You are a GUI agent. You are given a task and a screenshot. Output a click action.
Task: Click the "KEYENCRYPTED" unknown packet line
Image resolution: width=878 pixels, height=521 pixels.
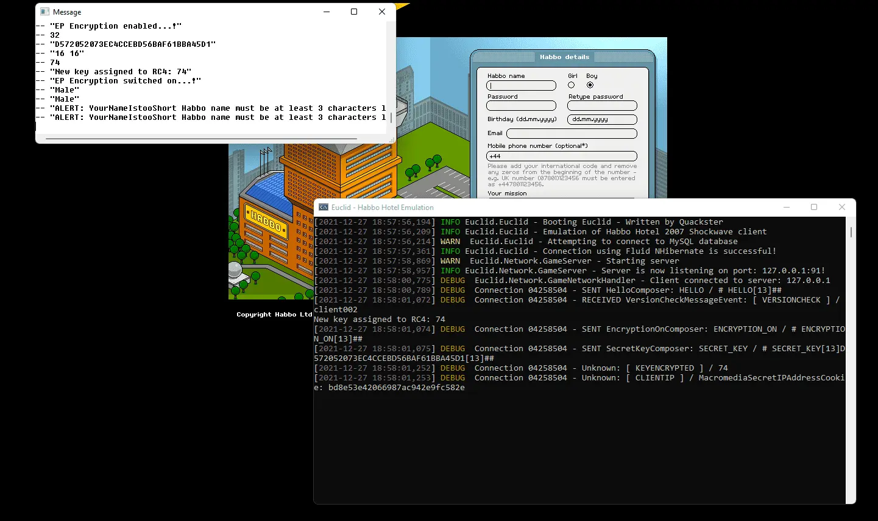(521, 368)
